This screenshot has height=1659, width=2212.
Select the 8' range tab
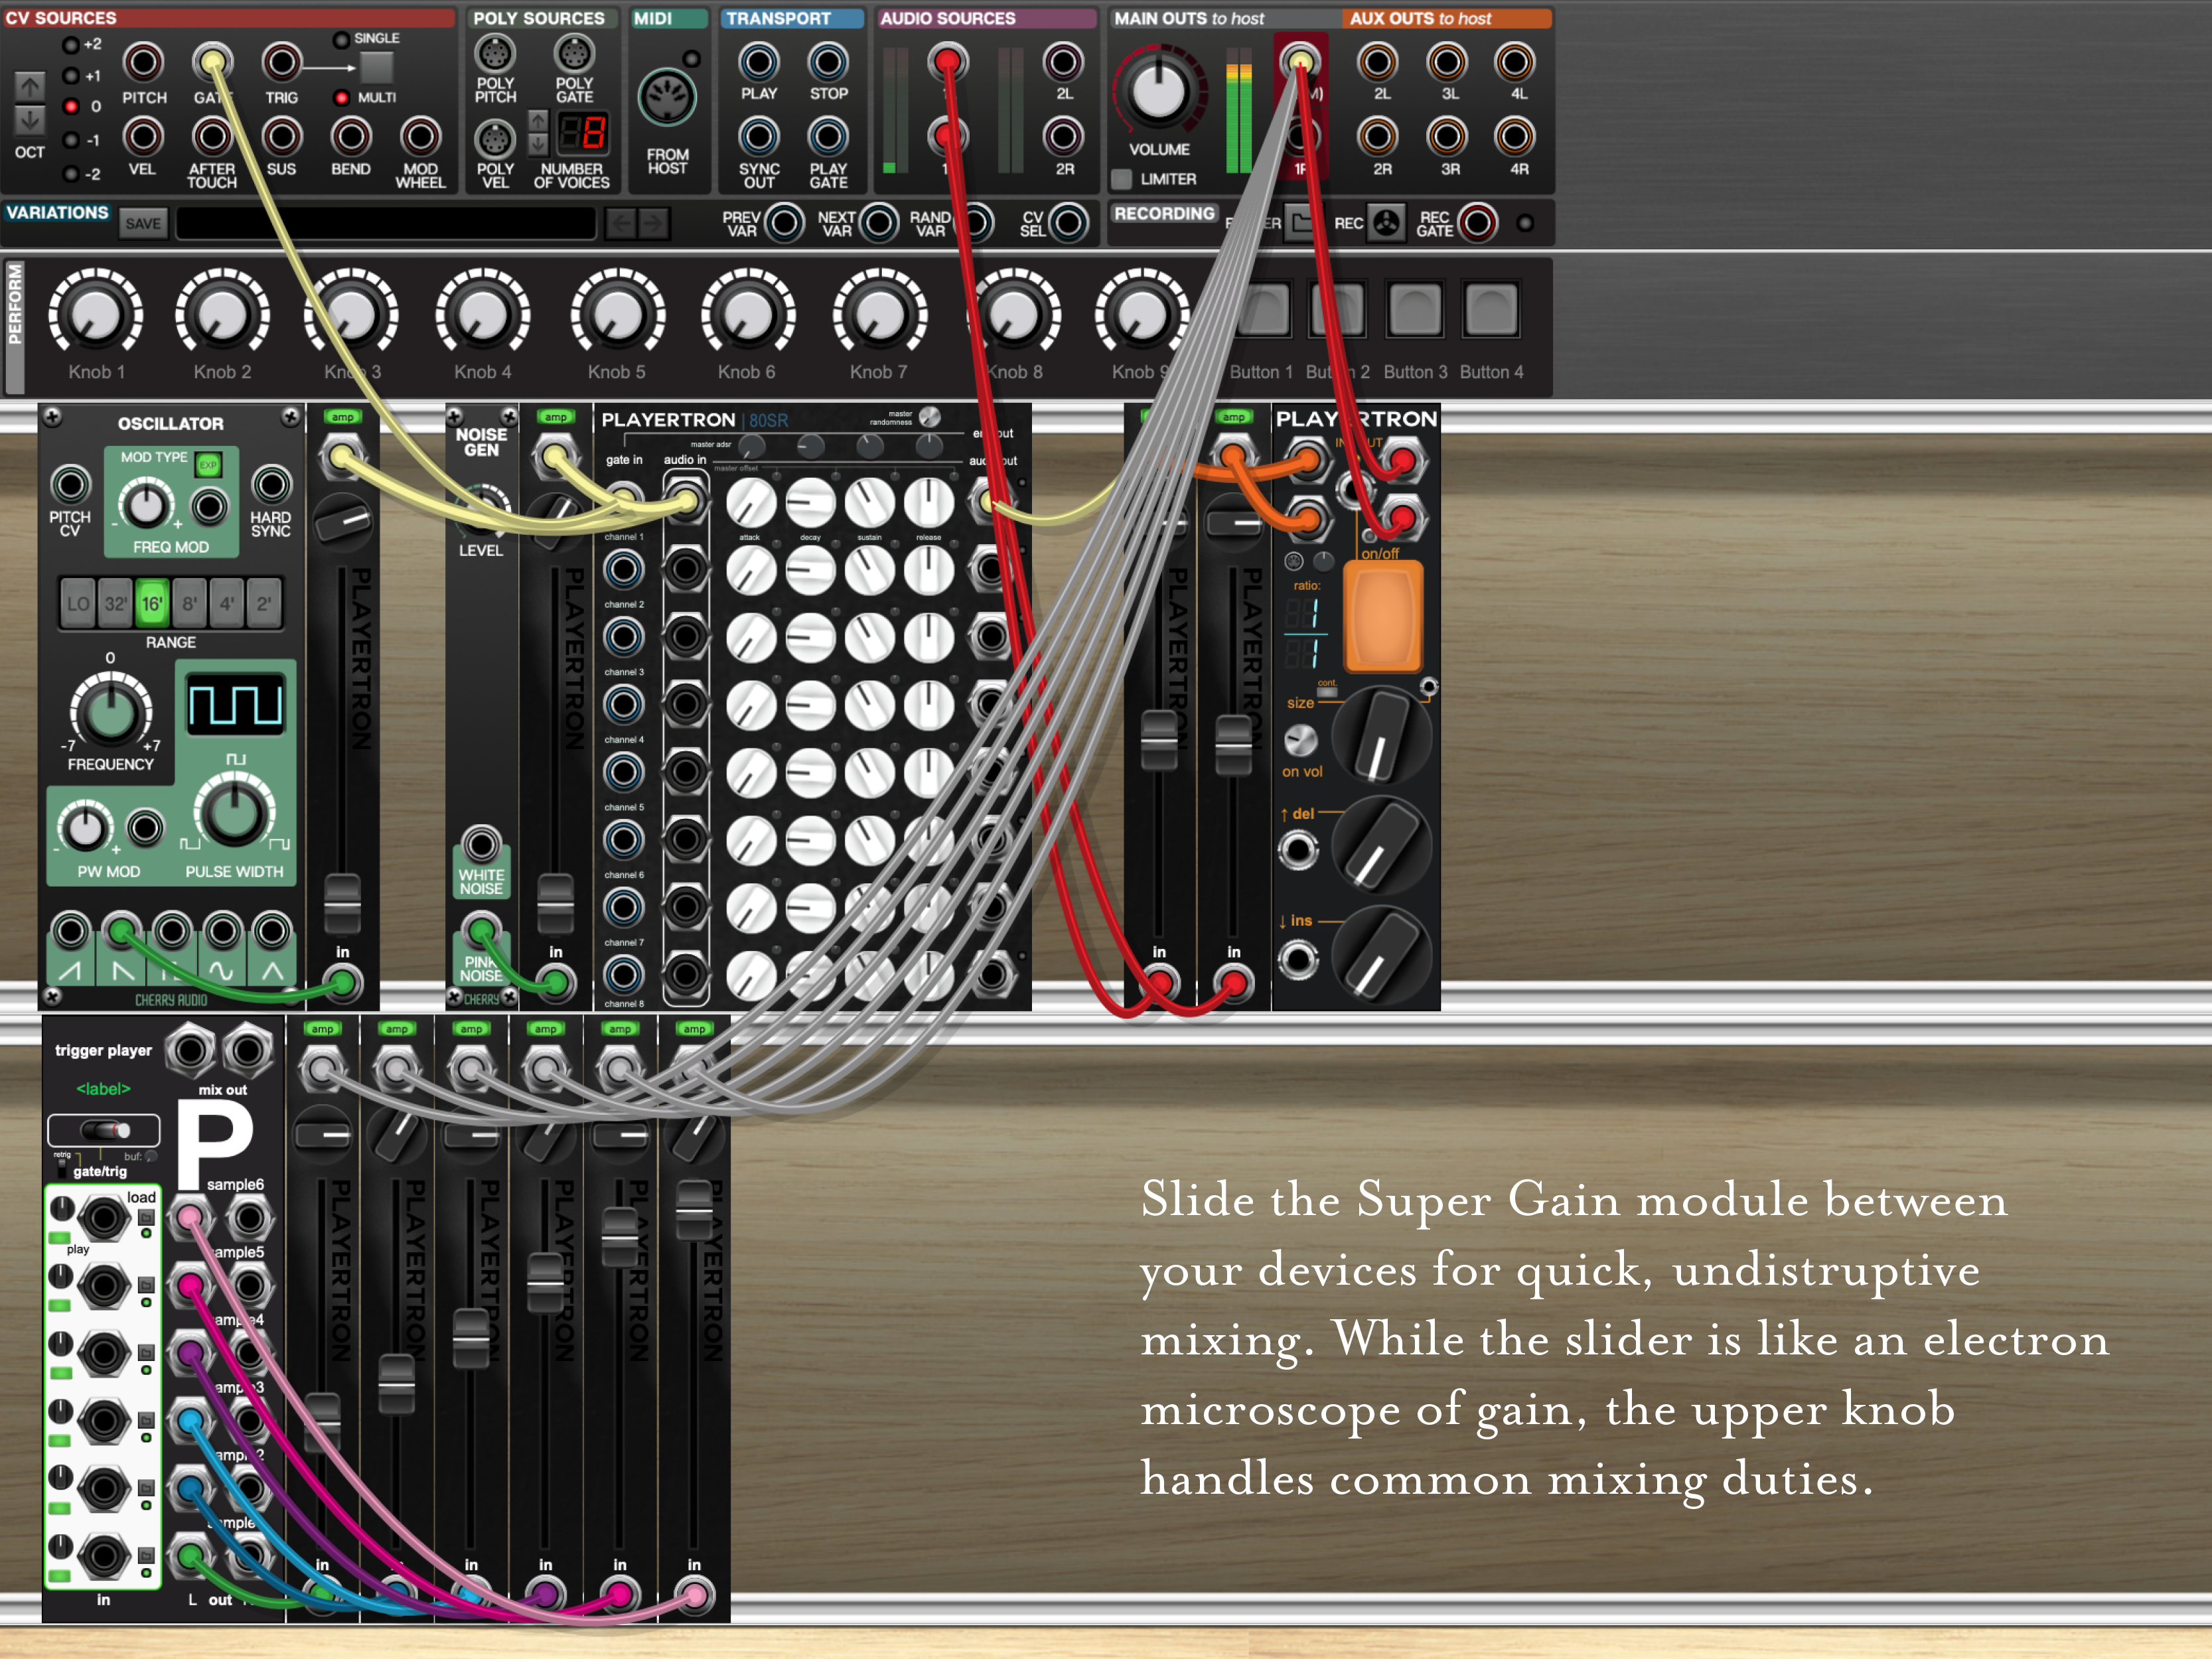pyautogui.click(x=189, y=603)
